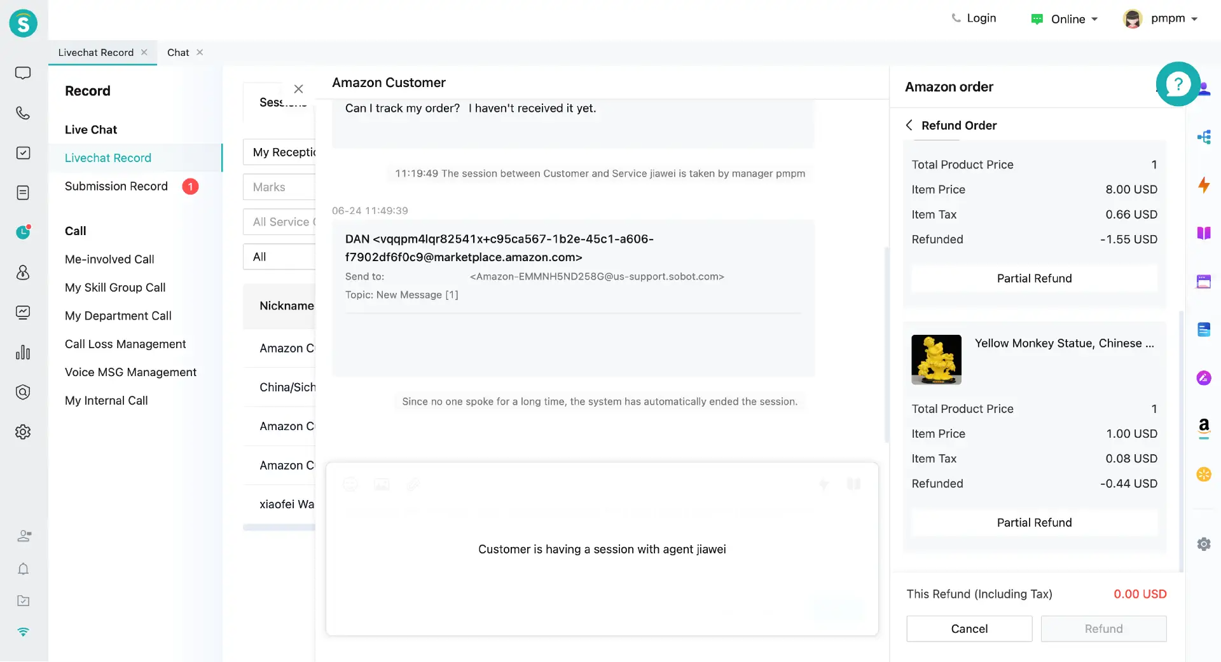Open My Skill Group Call
This screenshot has width=1221, height=662.
pyautogui.click(x=115, y=287)
